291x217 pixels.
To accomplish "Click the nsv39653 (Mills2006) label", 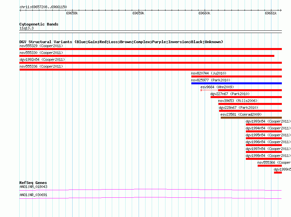I will click(x=238, y=101).
